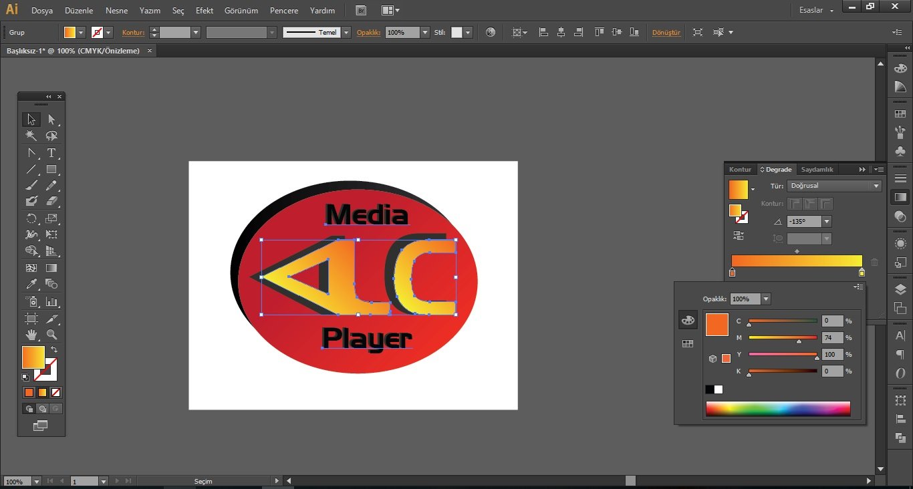Click the Opaklık link in control bar
Image resolution: width=913 pixels, height=489 pixels.
(x=368, y=33)
